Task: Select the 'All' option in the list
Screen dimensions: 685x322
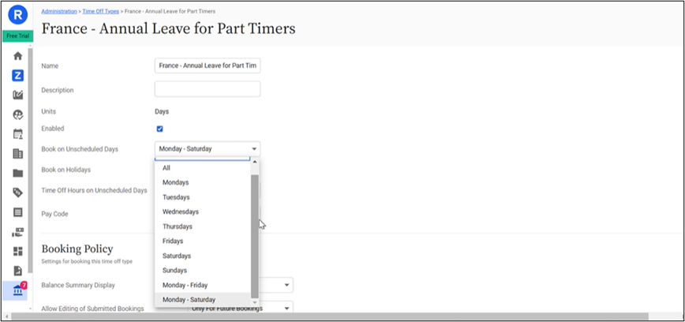Action: (x=167, y=168)
